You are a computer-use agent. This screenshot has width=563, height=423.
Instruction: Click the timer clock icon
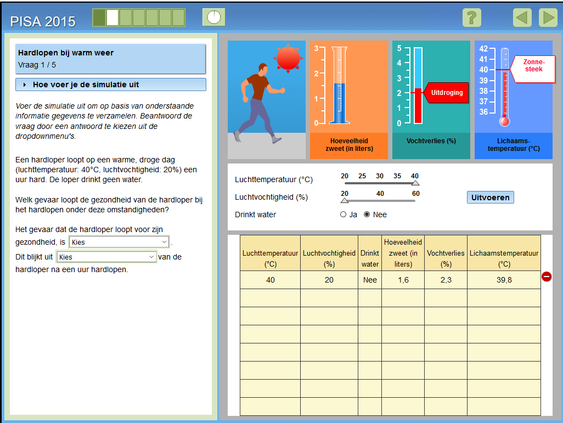(214, 17)
